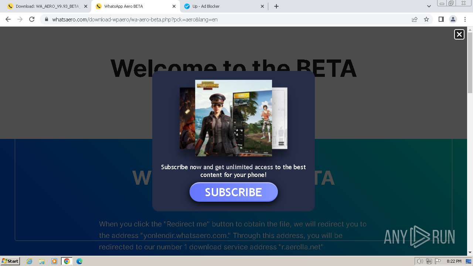Open a new browser tab

pos(276,6)
